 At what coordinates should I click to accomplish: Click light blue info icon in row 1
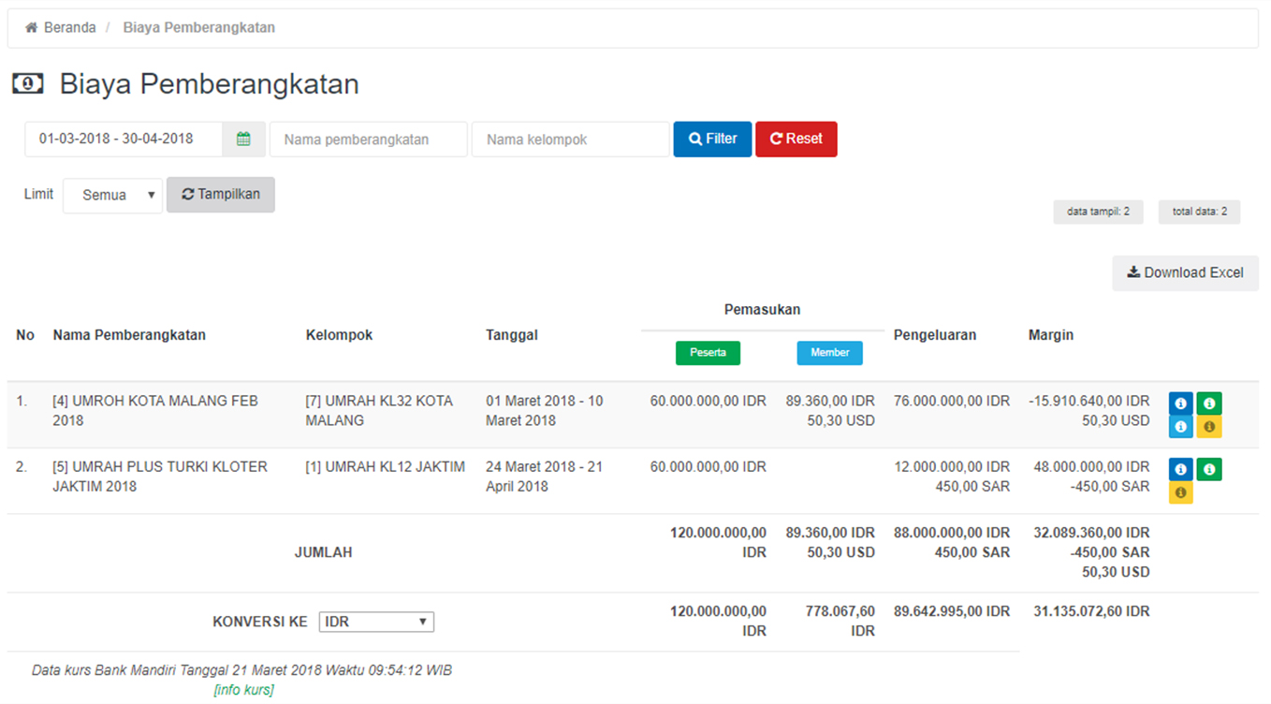point(1180,427)
